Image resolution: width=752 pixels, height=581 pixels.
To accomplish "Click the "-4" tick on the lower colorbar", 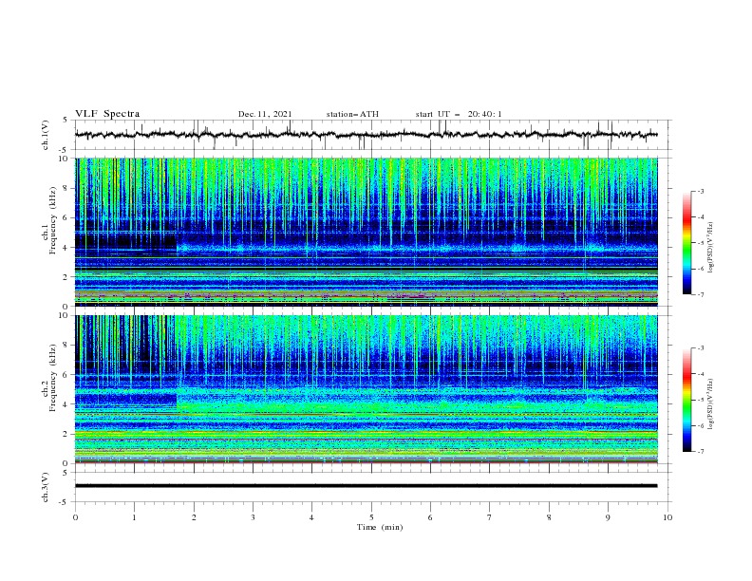I will (700, 374).
